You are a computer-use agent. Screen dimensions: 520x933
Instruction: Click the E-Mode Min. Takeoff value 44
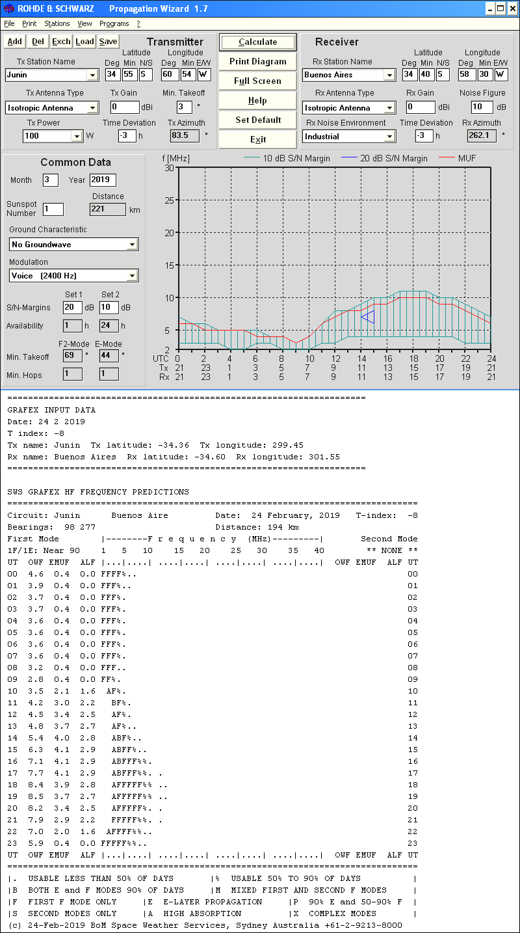click(109, 355)
